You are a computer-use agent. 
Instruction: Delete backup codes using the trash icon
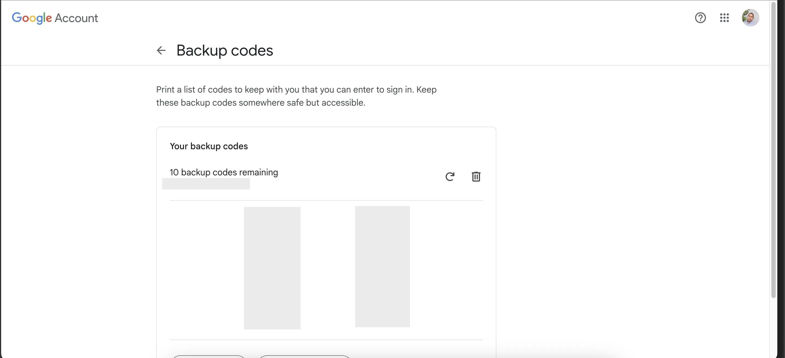[476, 177]
